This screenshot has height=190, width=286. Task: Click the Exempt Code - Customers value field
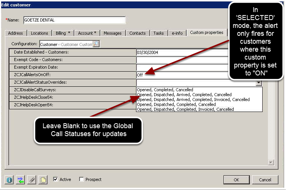click(x=182, y=60)
